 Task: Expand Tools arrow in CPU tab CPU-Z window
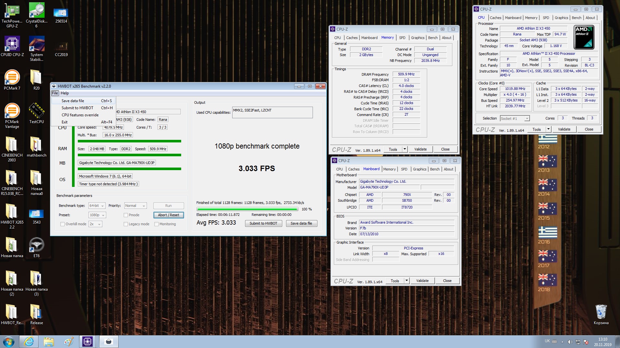pos(548,130)
